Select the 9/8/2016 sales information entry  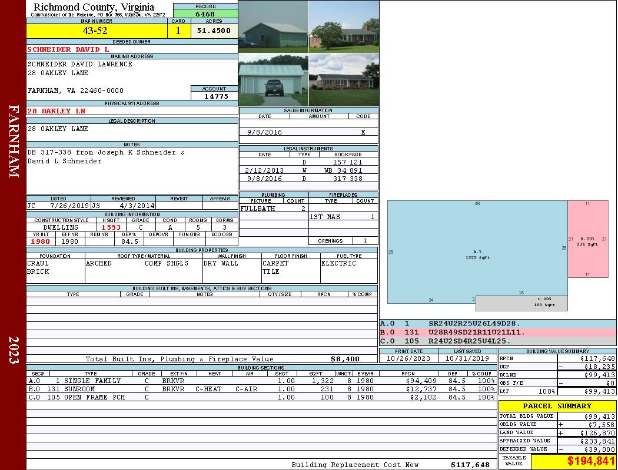[x=308, y=132]
